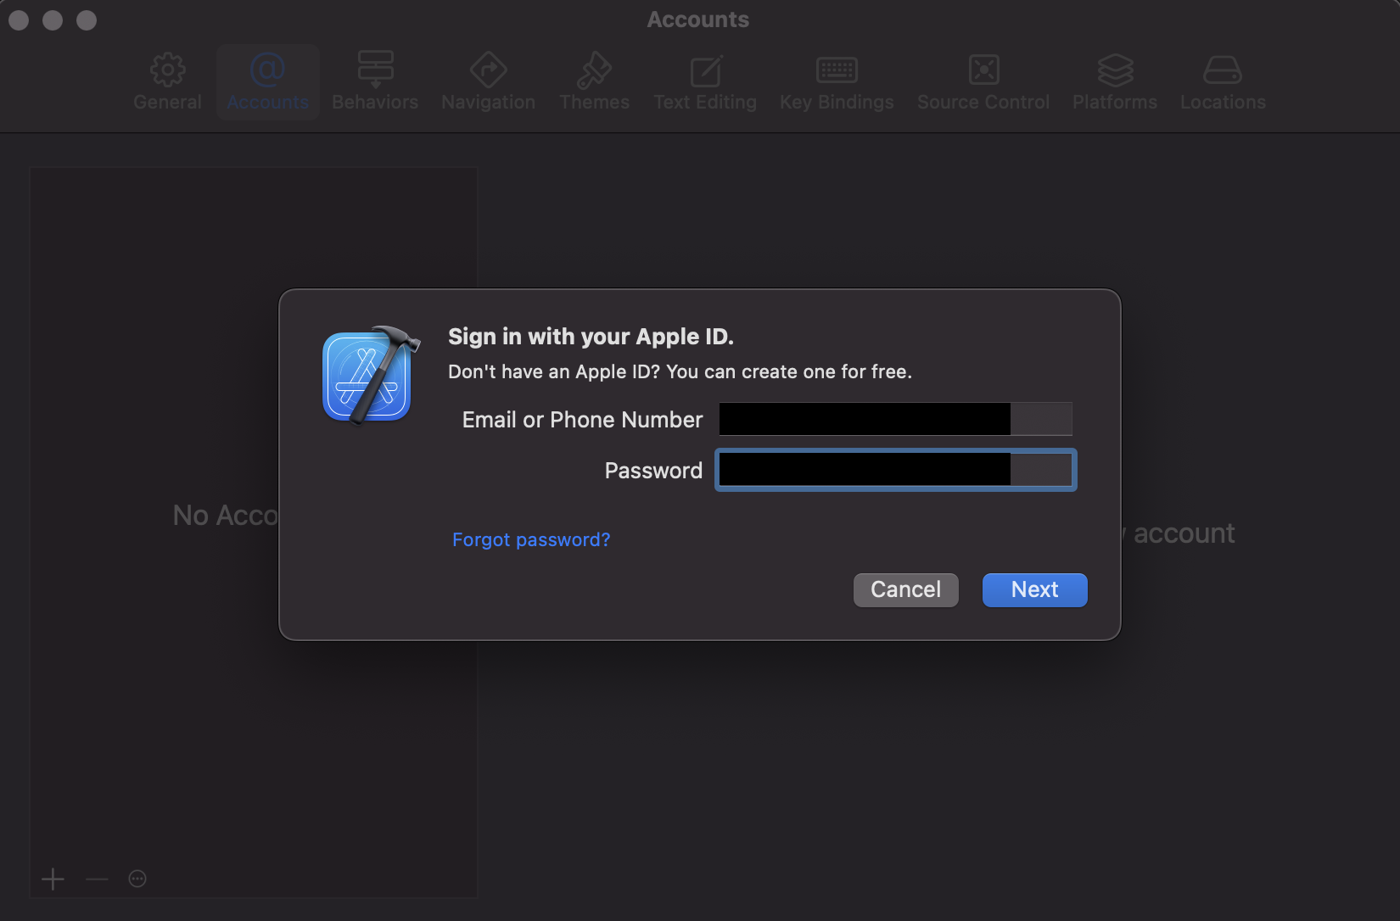This screenshot has height=921, width=1400.
Task: Switch to the Text Editing tab
Action: (705, 82)
